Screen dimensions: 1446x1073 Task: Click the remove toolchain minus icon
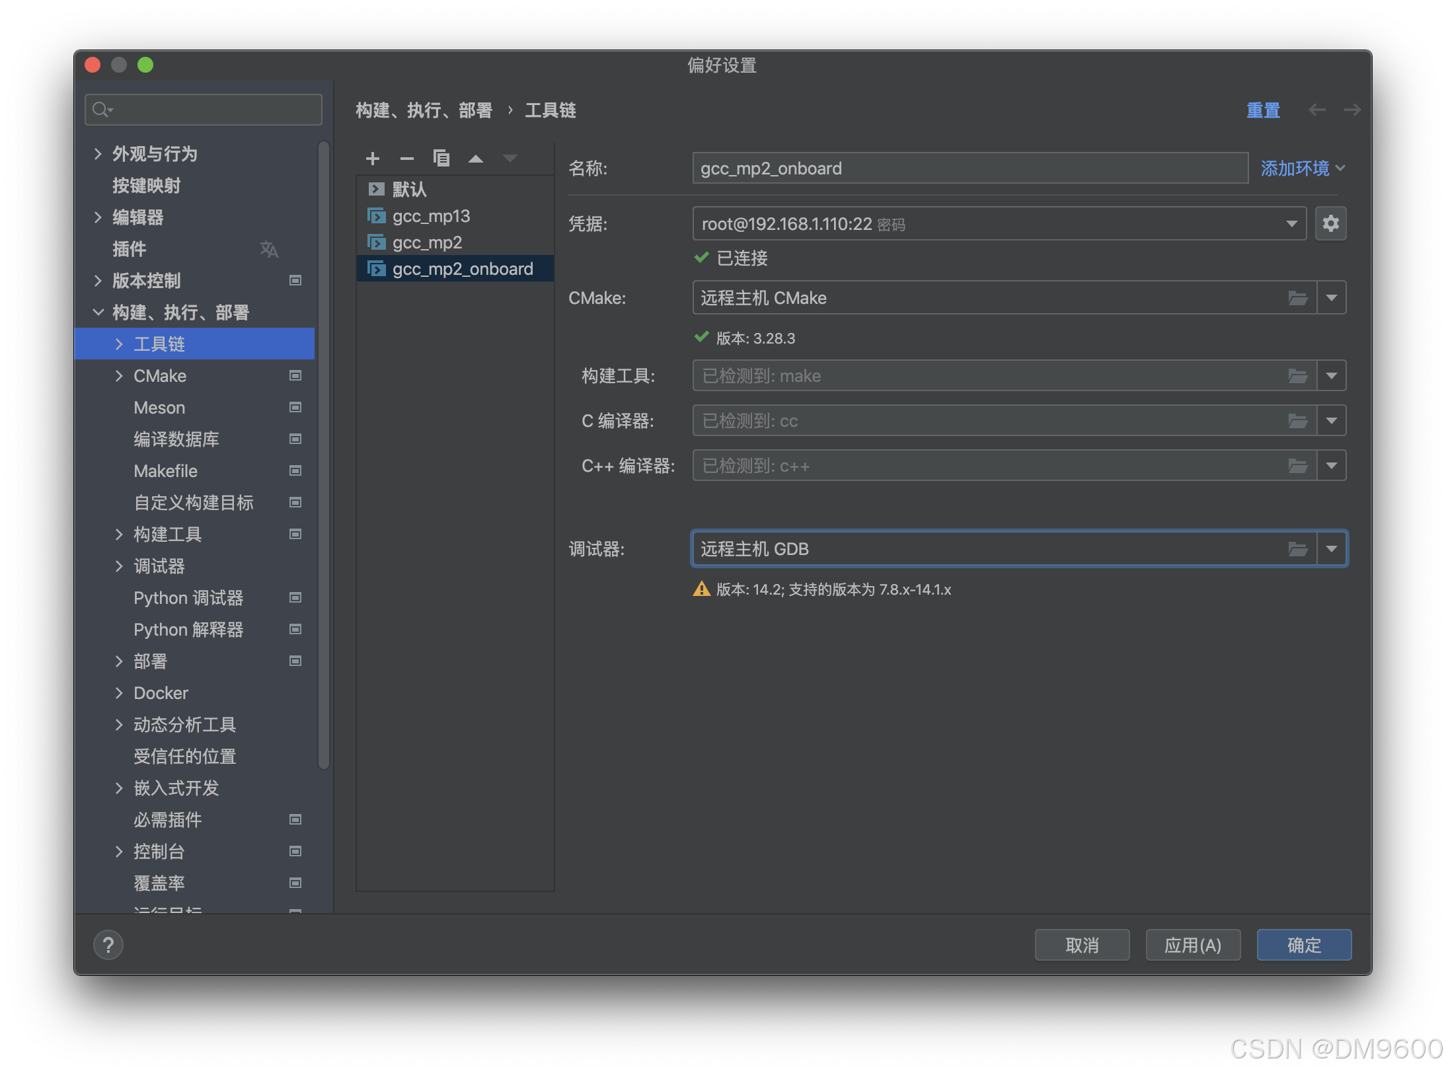pyautogui.click(x=407, y=159)
